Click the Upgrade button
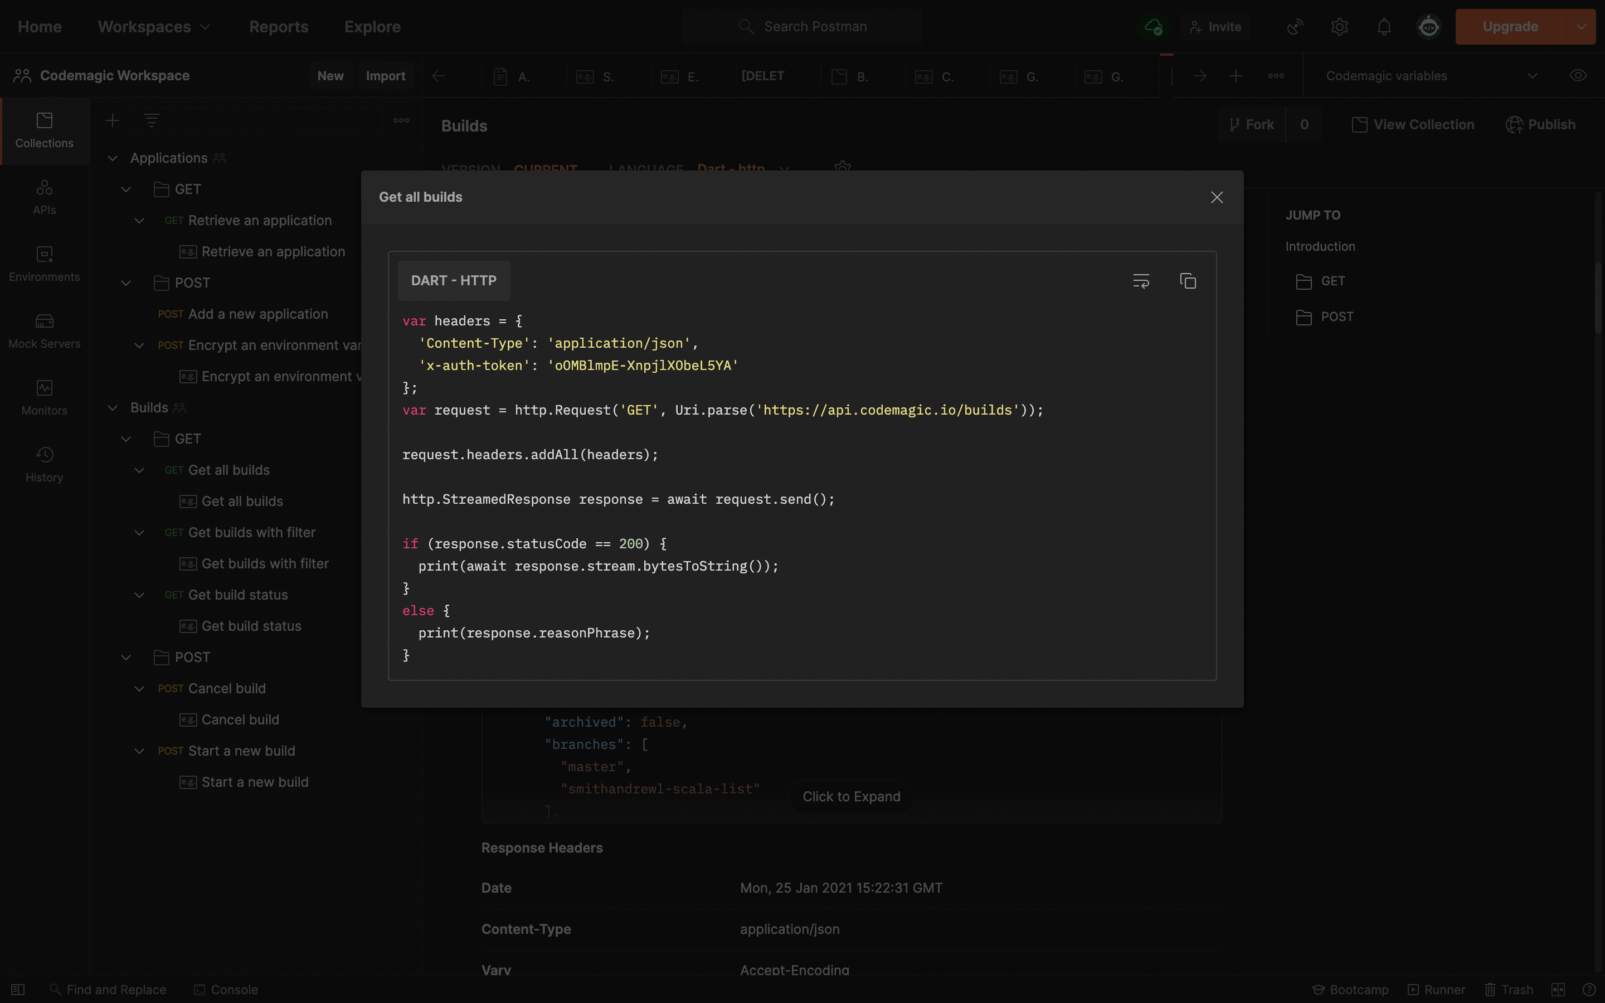Screen dimensions: 1605x1003 [1510, 27]
